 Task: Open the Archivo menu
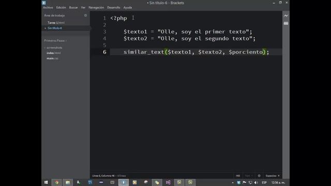pos(48,7)
